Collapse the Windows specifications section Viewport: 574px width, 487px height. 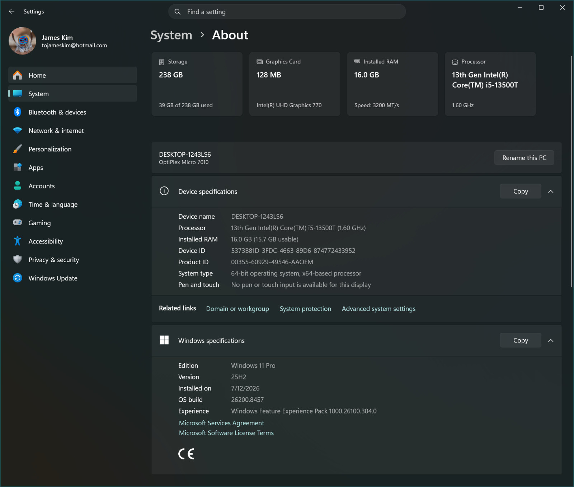(x=551, y=340)
